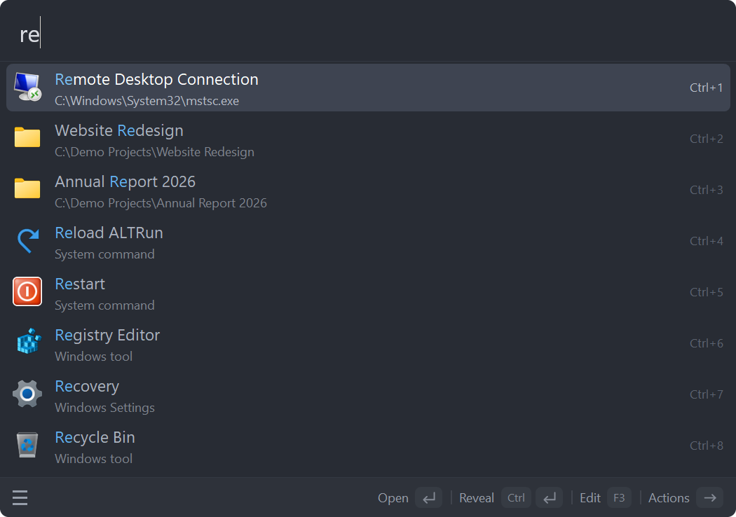Click the path C:\Windows\System32\mstsc.exe
This screenshot has height=517, width=736.
(147, 101)
